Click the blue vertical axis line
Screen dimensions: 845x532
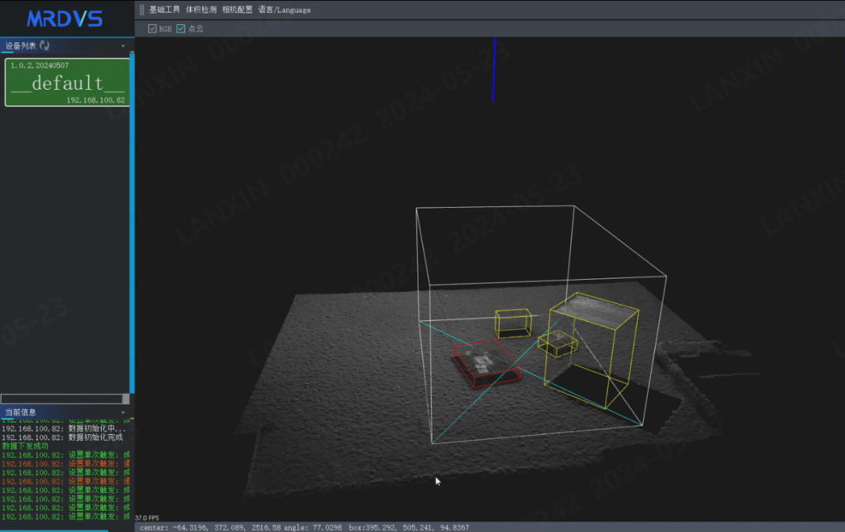click(x=493, y=70)
